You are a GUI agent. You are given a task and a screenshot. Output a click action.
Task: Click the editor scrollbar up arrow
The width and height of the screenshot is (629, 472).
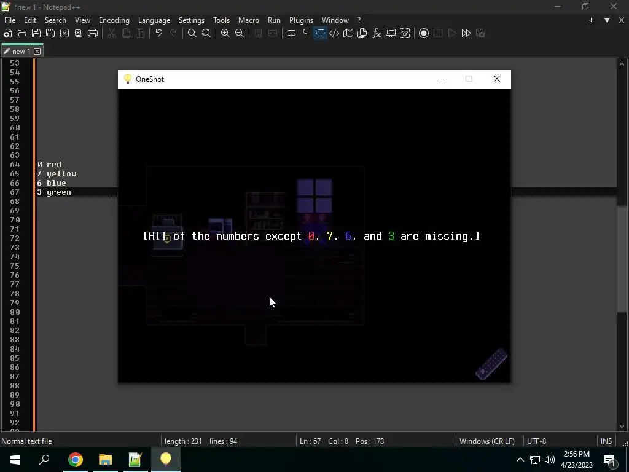click(x=622, y=64)
